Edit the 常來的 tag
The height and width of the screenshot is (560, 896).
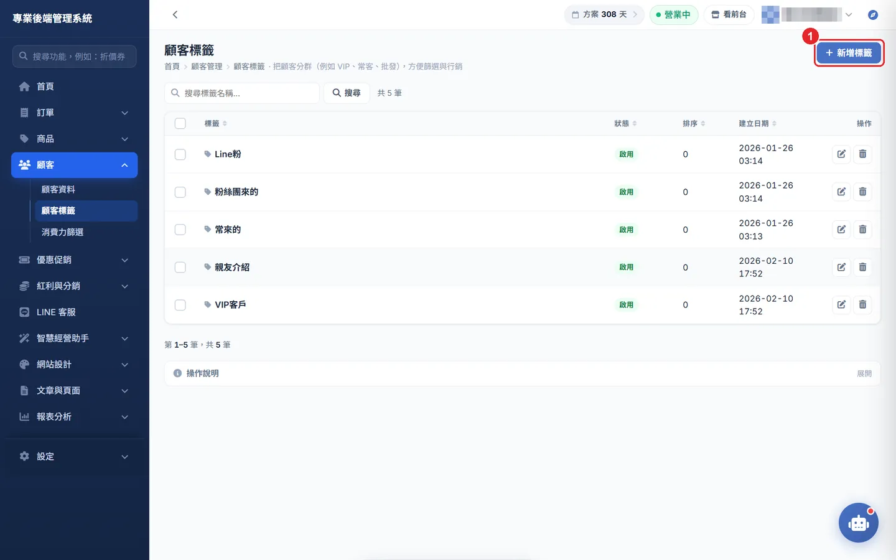(841, 230)
